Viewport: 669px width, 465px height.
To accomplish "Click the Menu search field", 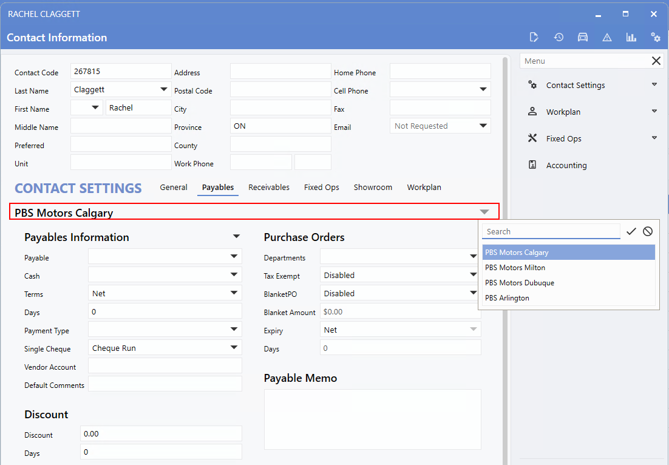I will click(x=585, y=61).
